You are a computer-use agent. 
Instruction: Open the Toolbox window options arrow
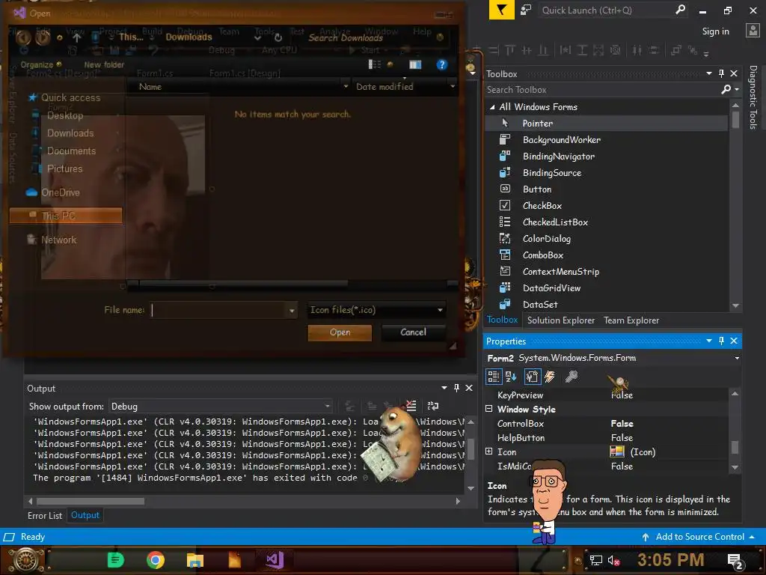pyautogui.click(x=709, y=73)
